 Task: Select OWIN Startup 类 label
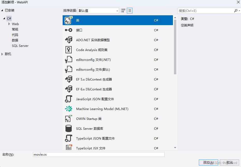click(x=89, y=119)
